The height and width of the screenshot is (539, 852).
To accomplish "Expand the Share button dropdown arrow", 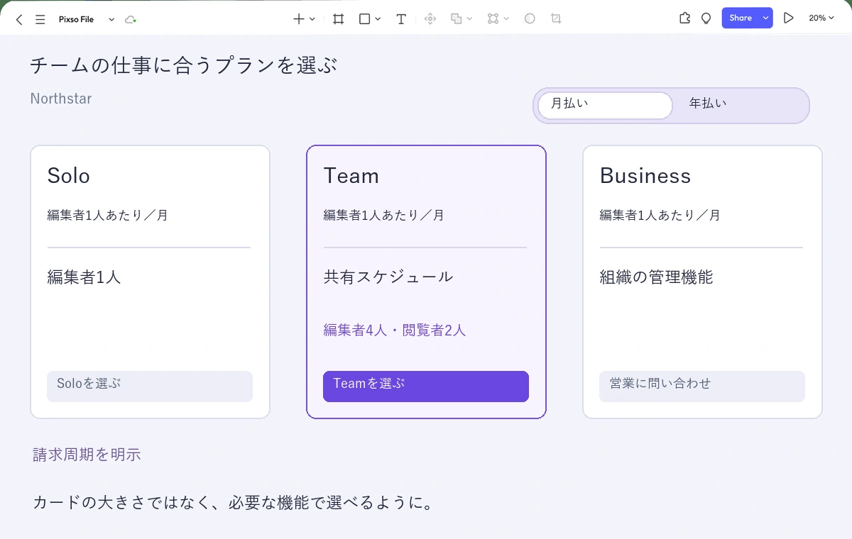I will (765, 18).
